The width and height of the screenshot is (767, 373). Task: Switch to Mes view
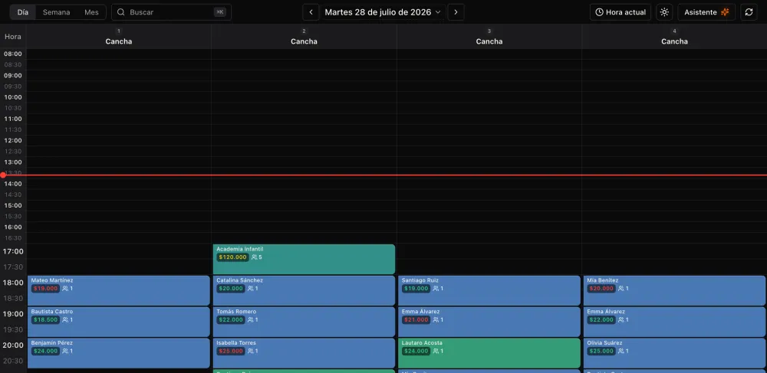(x=91, y=12)
